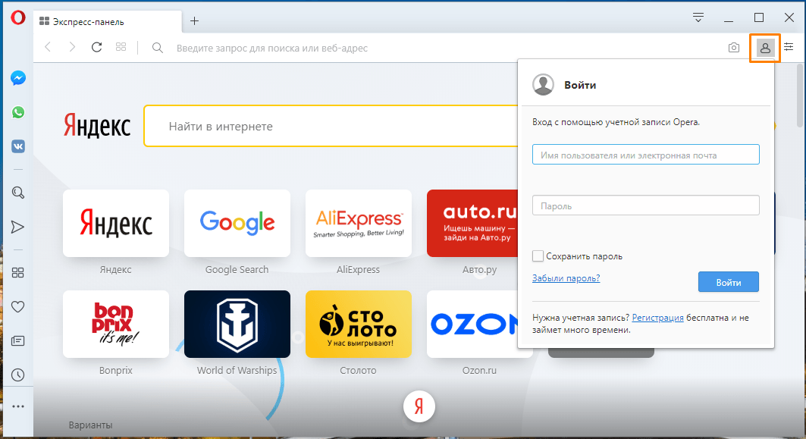Click the 'Bonprix' tile label
The height and width of the screenshot is (439, 806).
point(116,370)
